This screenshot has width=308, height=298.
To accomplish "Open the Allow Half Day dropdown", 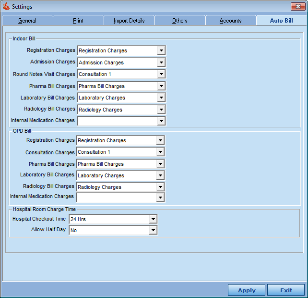I will (153, 231).
